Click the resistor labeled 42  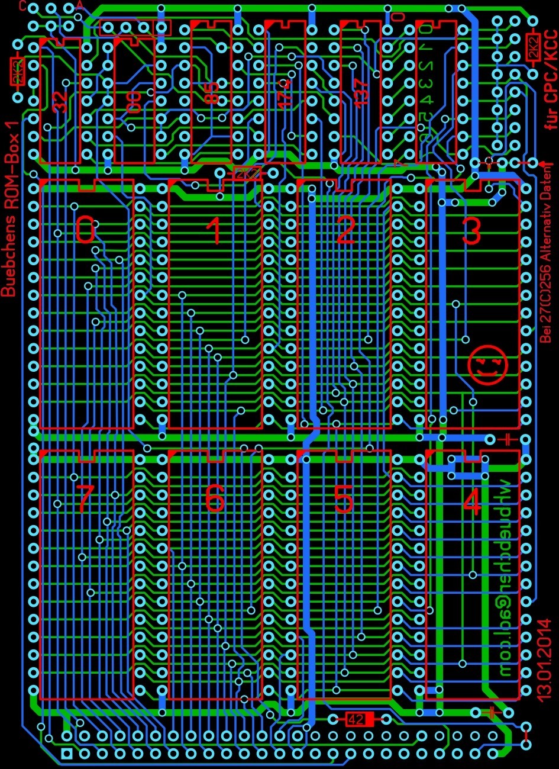coord(356,719)
